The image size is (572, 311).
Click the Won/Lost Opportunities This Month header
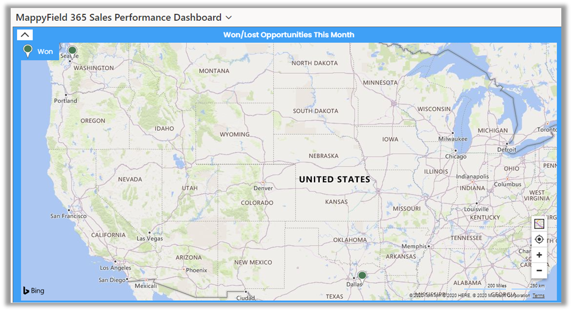[289, 35]
